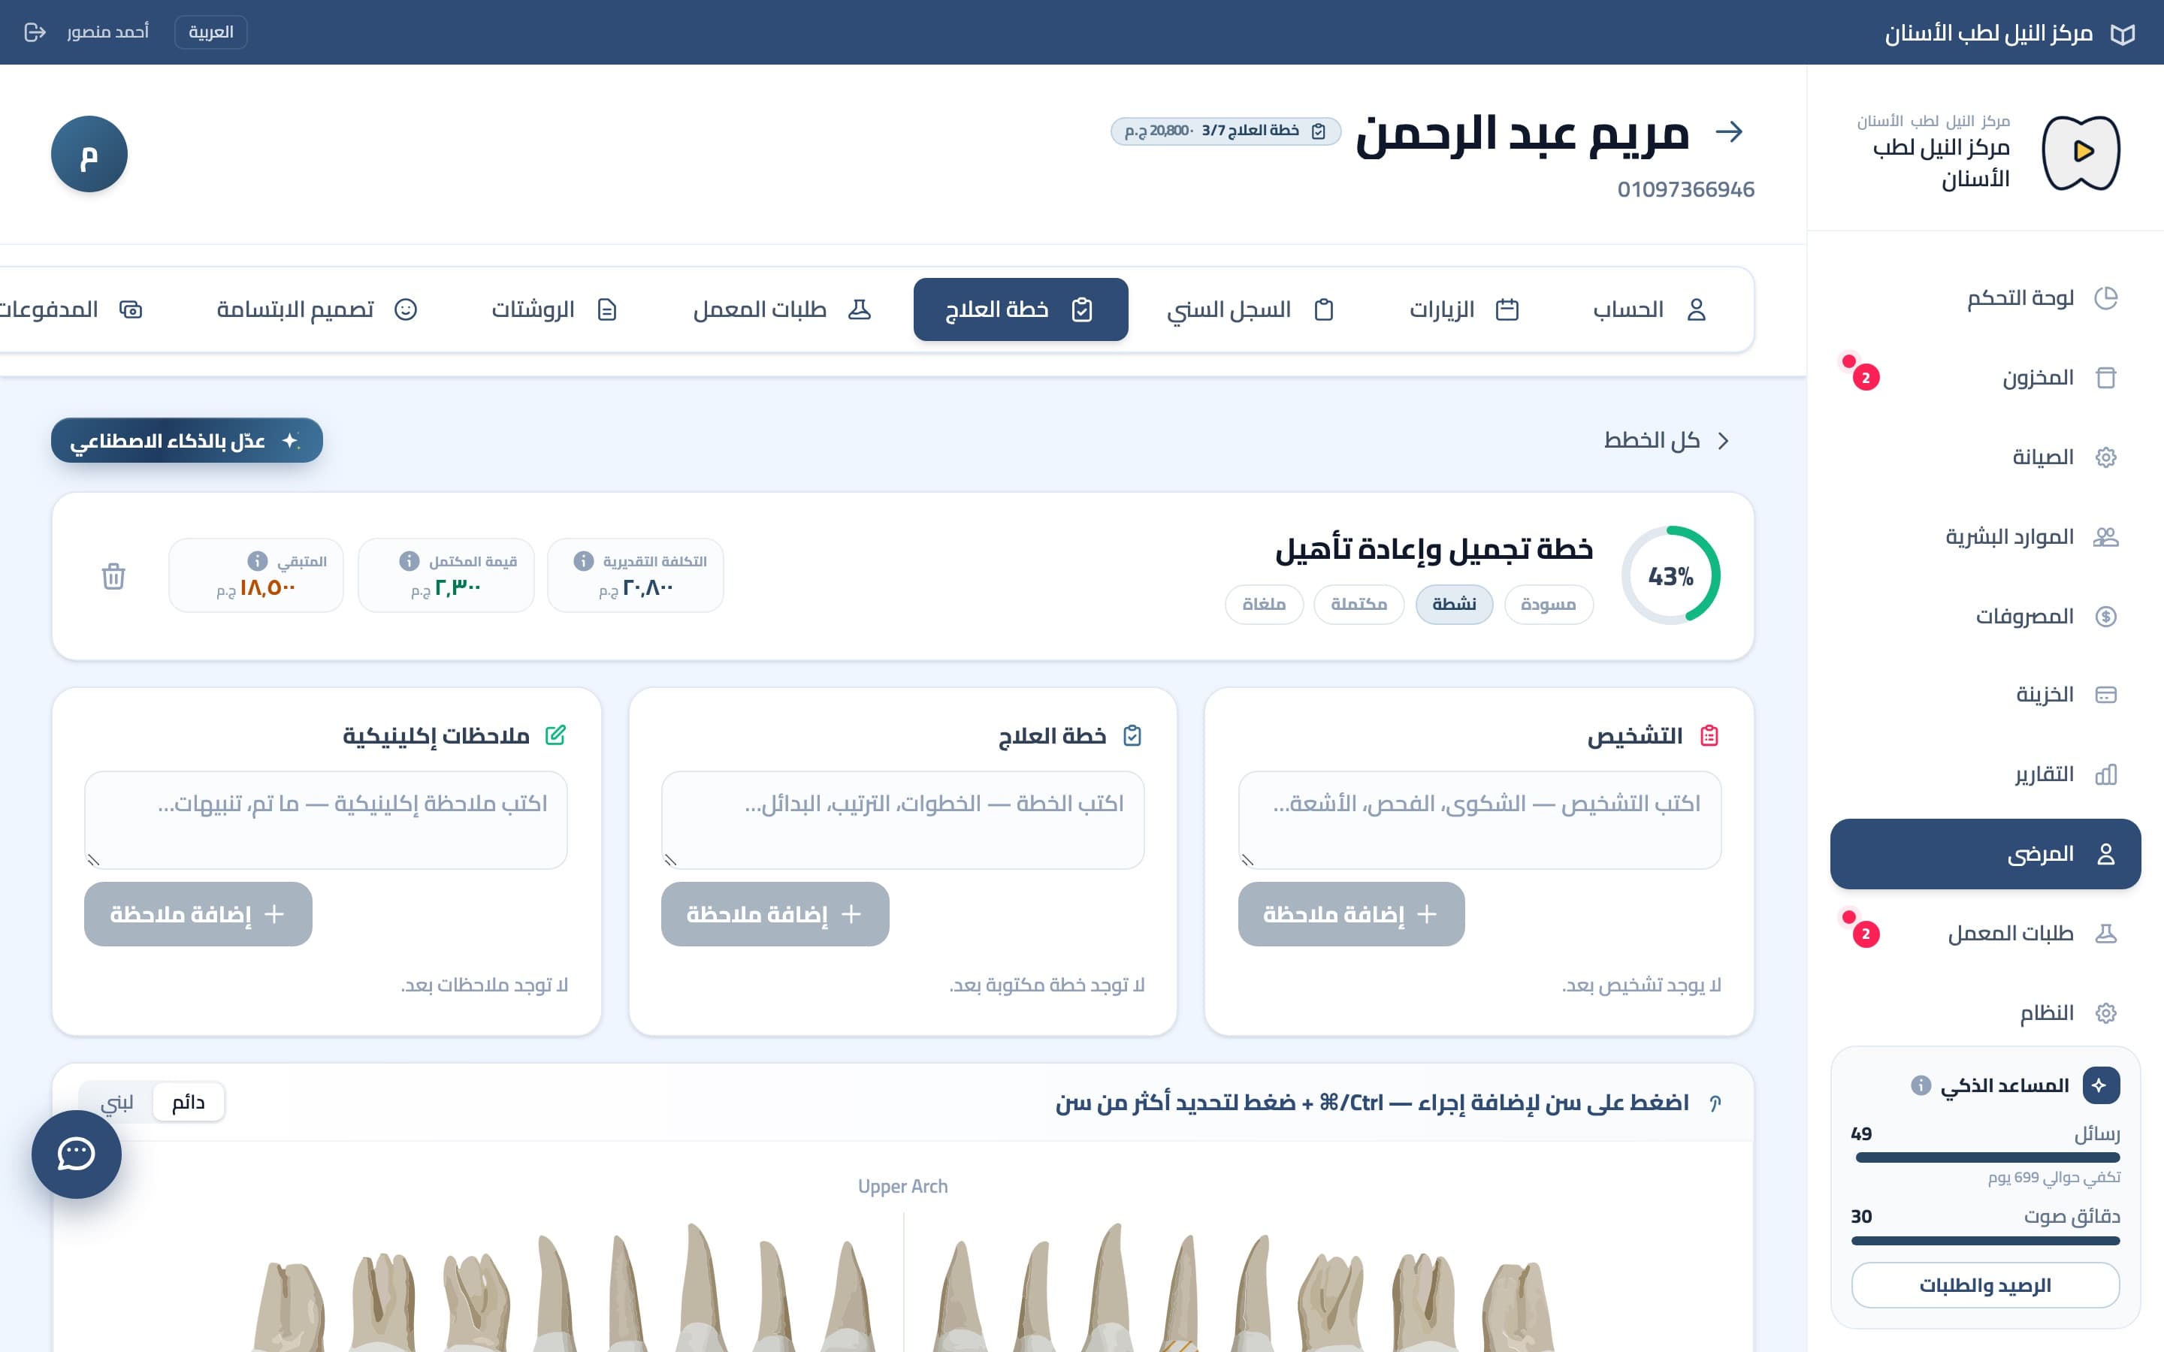Select لبني teeth toggle
The image size is (2164, 1352).
[x=117, y=1102]
